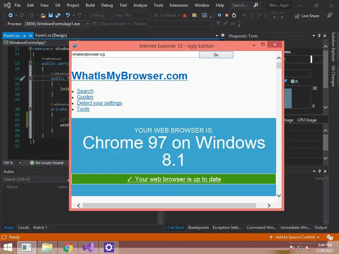
Task: Open the CPU Usage tab
Action: [307, 120]
